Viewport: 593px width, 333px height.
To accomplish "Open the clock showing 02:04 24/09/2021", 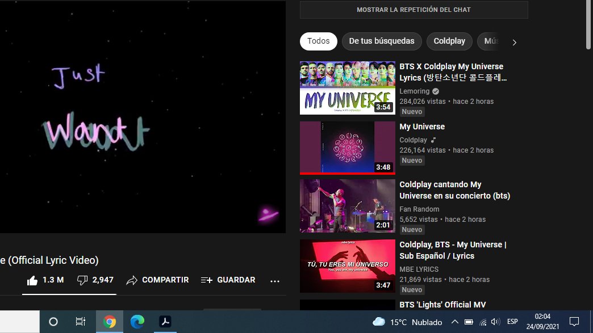I will click(542, 322).
